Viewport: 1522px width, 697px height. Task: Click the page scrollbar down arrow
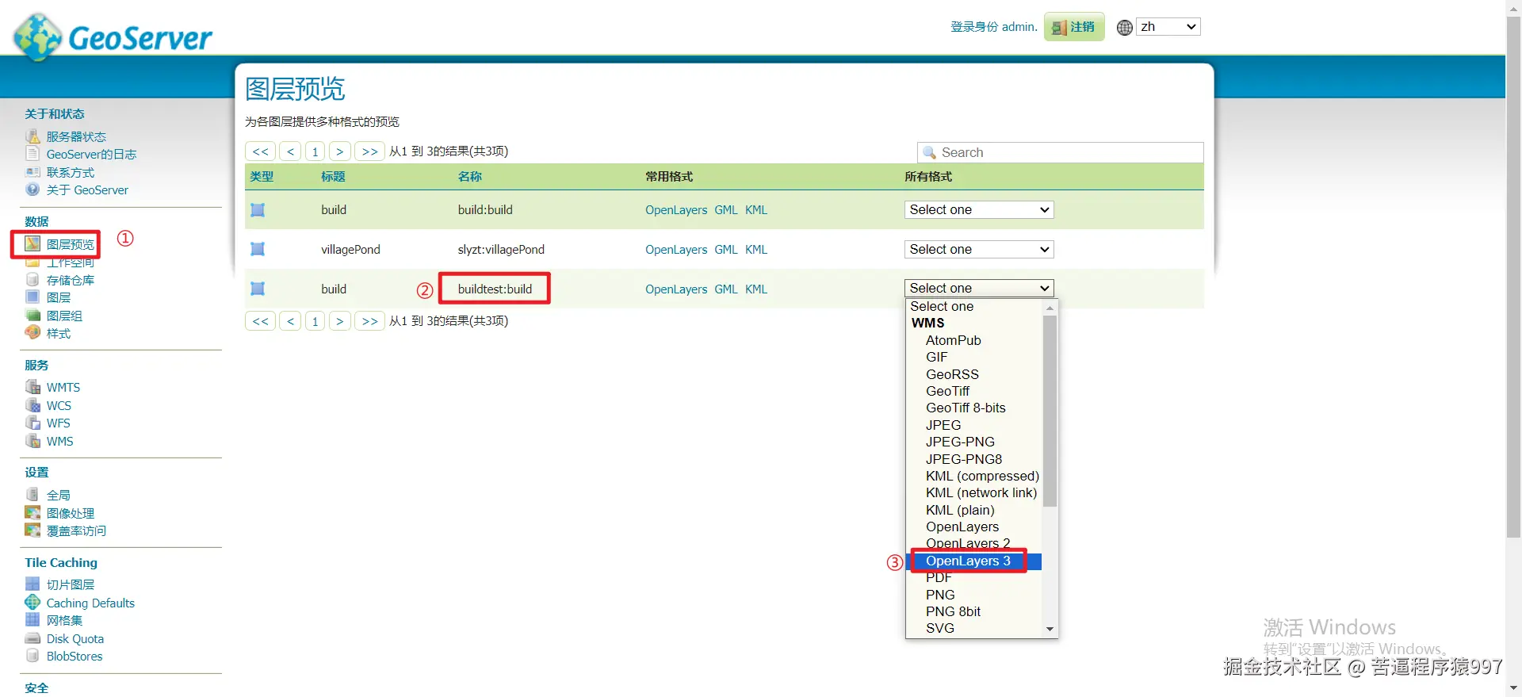click(1513, 688)
